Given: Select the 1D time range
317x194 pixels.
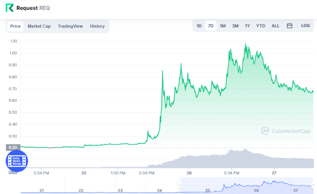Looking at the screenshot, I should [x=199, y=26].
